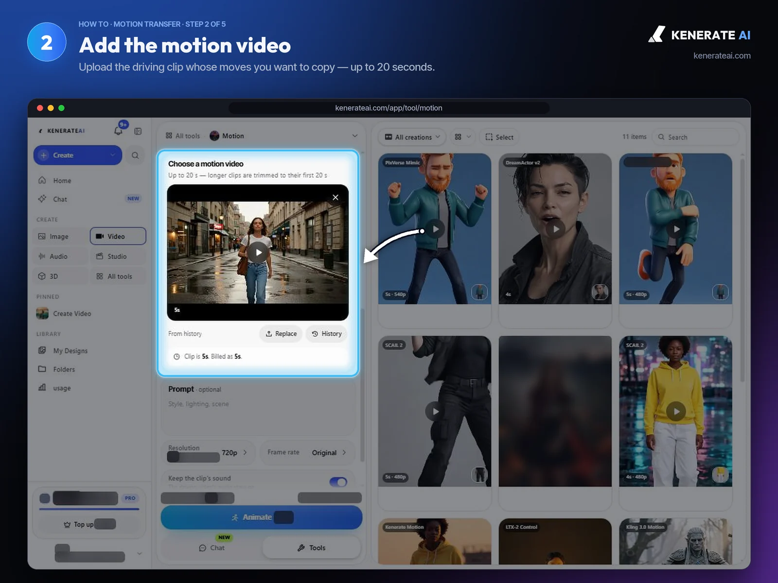Expand the Create button dropdown
This screenshot has height=583, width=778.
click(x=113, y=155)
